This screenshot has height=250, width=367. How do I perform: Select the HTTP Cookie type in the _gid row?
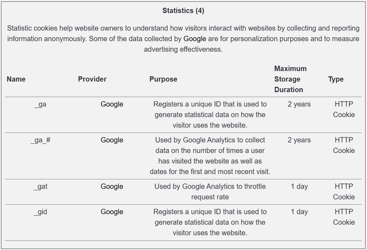(344, 217)
